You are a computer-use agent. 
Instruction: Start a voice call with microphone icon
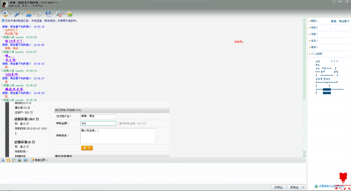click(x=17, y=14)
